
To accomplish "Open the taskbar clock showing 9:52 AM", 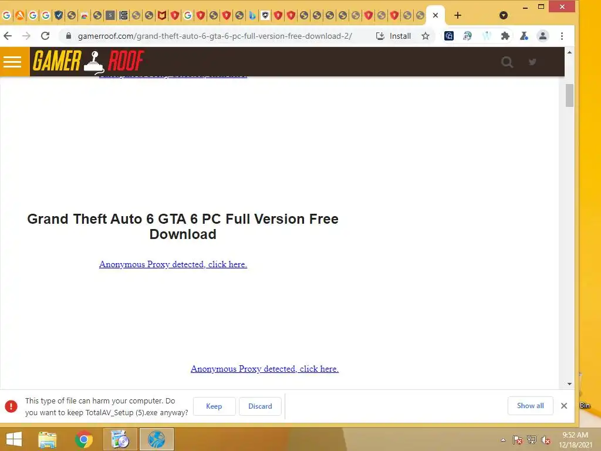I will tap(575, 440).
